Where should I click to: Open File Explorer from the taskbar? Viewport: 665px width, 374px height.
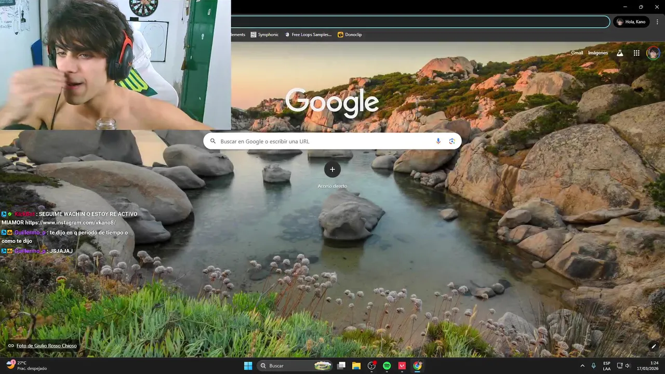(356, 366)
